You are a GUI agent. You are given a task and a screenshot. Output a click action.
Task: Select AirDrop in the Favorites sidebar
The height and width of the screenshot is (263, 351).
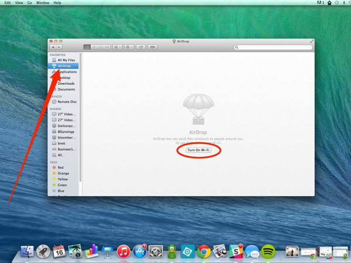coord(63,66)
